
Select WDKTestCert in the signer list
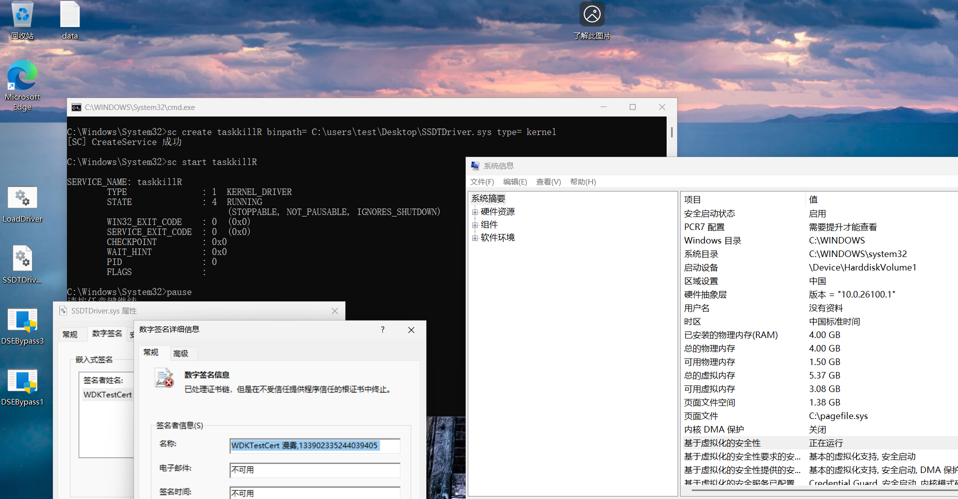(107, 394)
